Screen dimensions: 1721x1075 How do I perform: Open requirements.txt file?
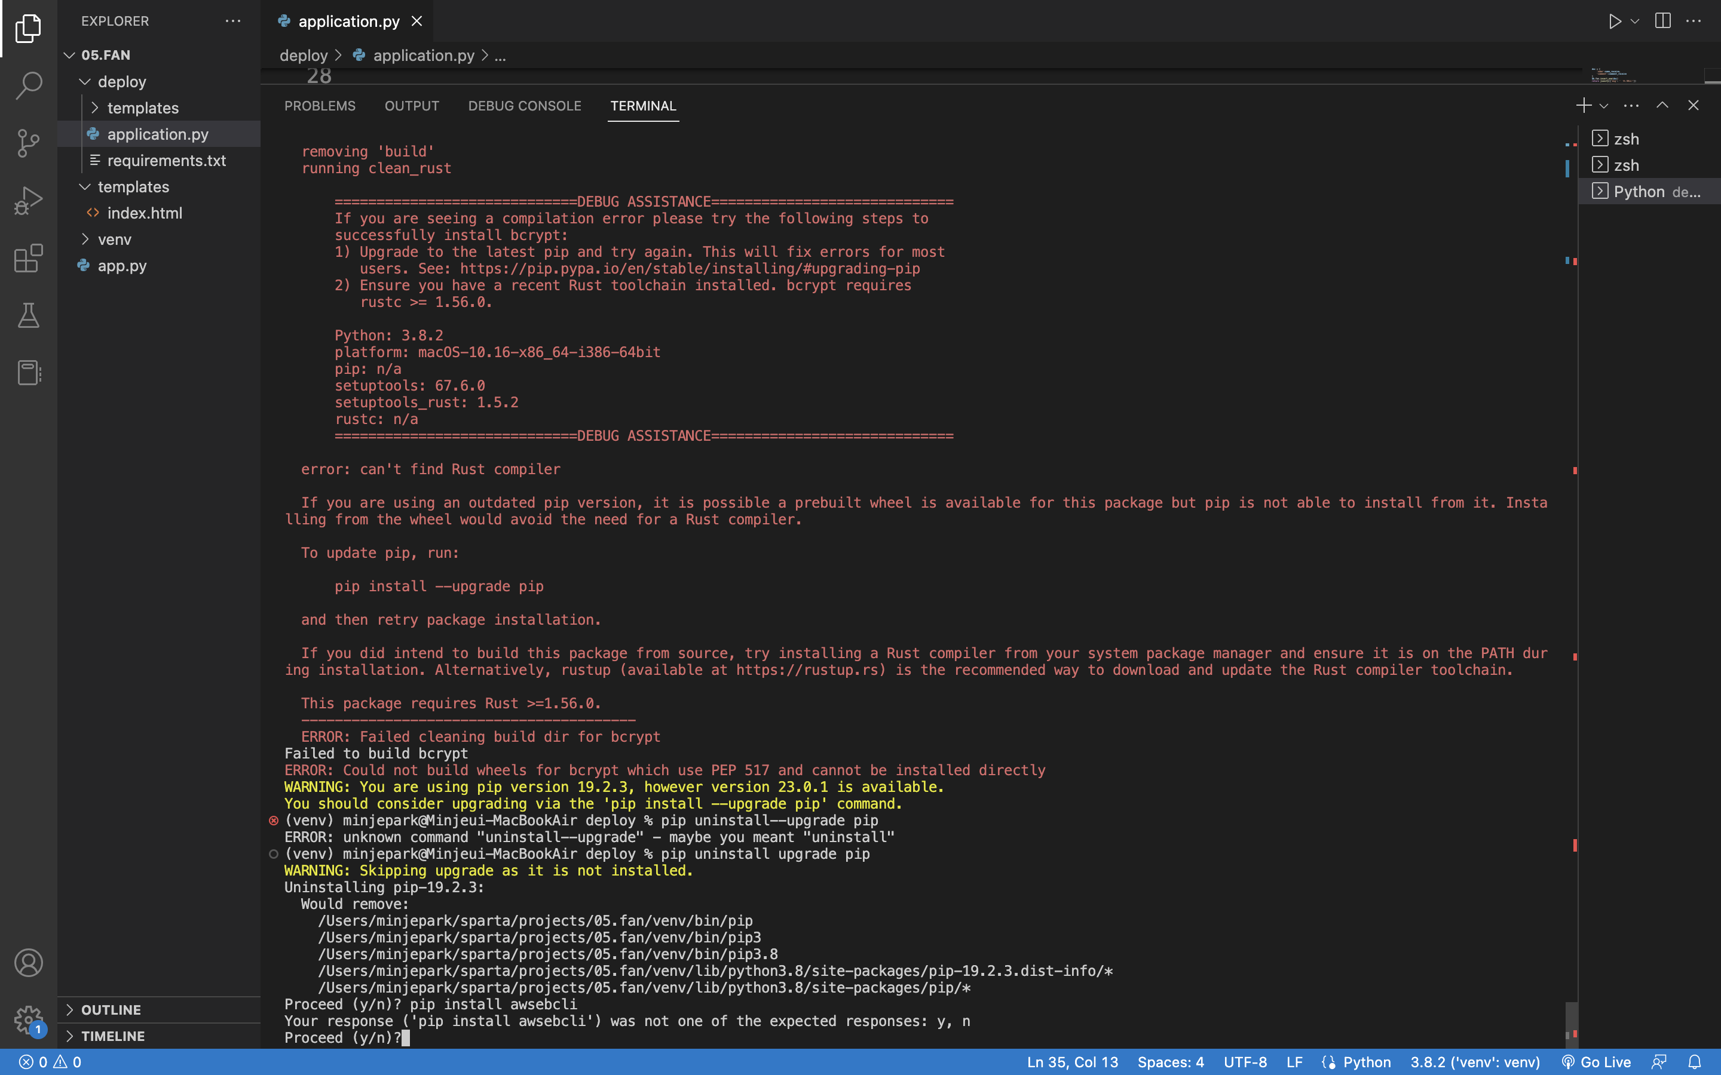point(160,161)
